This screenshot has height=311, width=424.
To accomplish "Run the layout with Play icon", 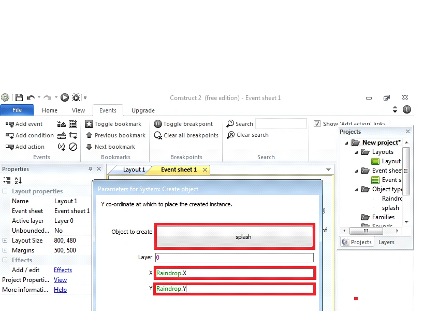I will click(x=65, y=97).
